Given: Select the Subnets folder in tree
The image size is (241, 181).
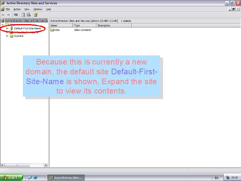Looking at the screenshot, I should (x=19, y=36).
